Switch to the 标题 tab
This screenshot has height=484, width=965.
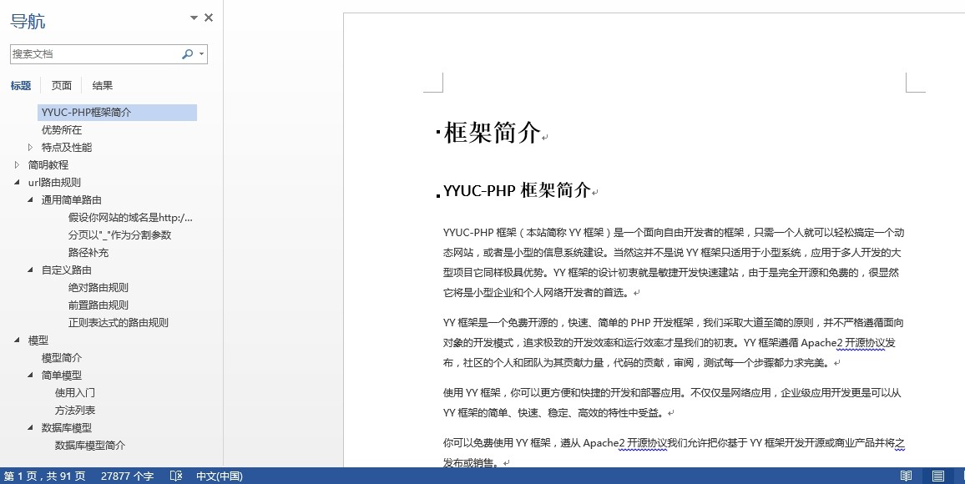21,85
